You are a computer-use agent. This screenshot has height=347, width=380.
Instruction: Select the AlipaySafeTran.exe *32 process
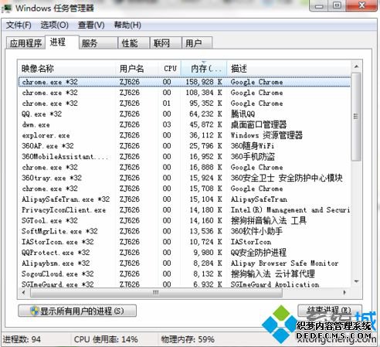[x=185, y=199]
